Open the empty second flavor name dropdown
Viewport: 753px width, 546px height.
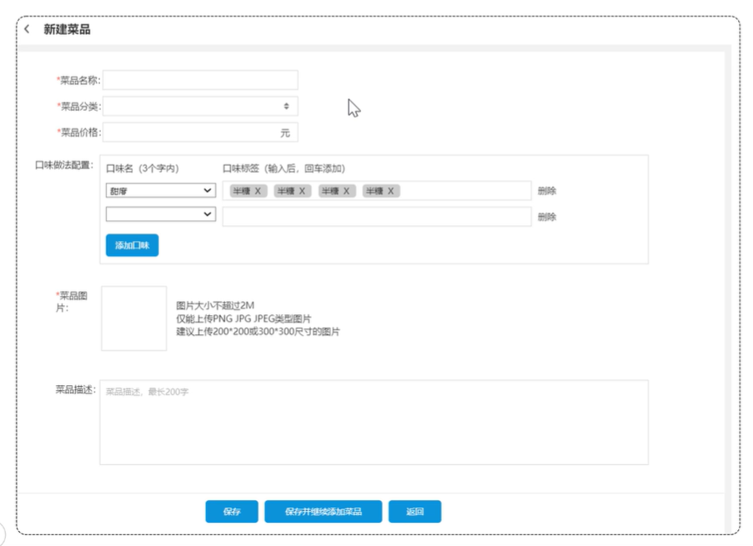click(x=161, y=214)
